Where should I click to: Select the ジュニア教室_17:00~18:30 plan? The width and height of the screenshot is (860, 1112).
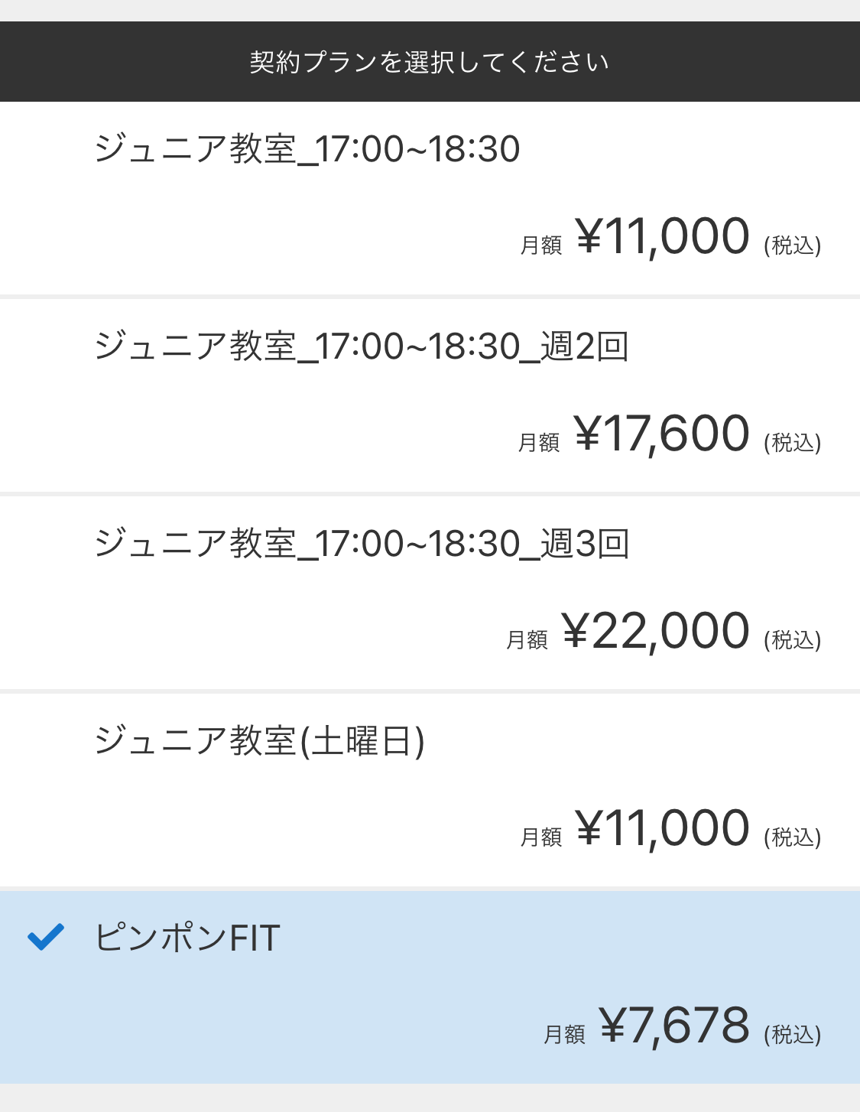pos(430,198)
